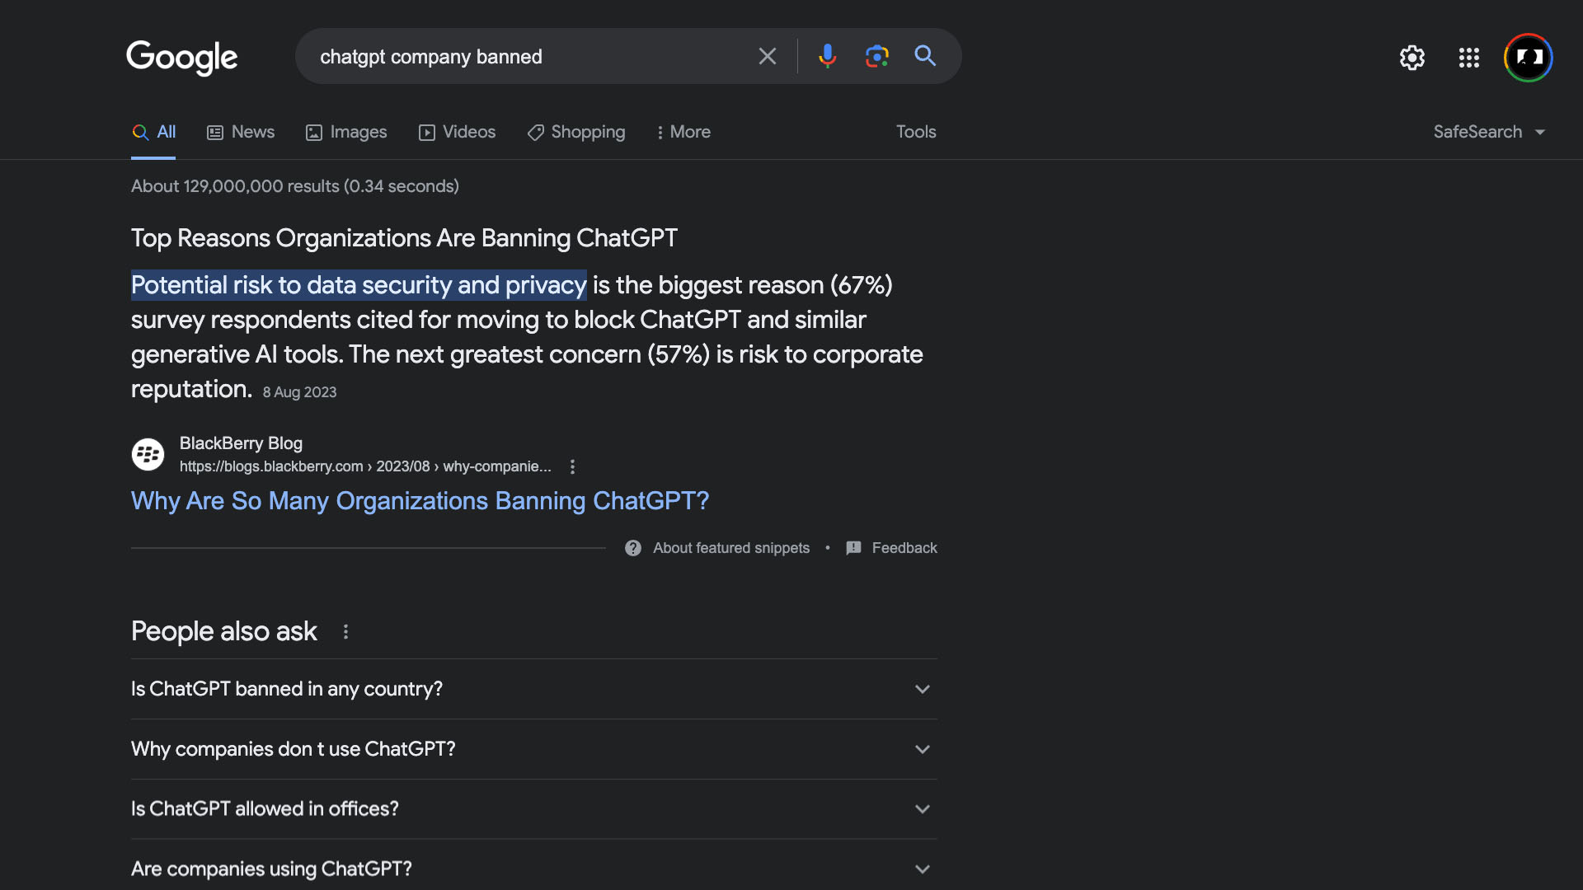Screen dimensions: 1583x890
Task: Open People also ask options menu
Action: (345, 632)
